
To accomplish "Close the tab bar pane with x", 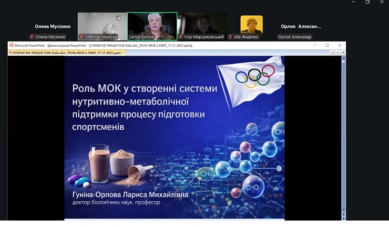I will [342, 53].
